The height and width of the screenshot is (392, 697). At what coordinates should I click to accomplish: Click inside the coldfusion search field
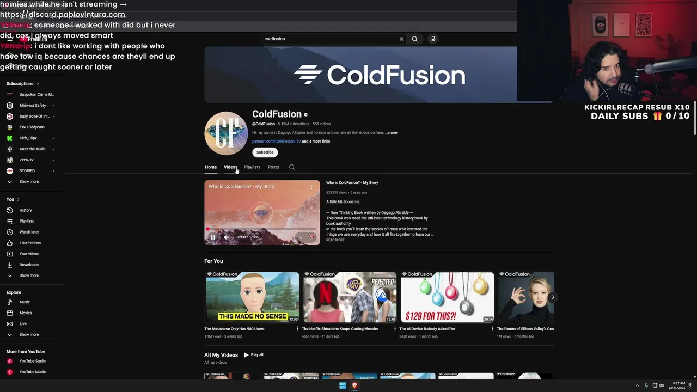pos(329,39)
